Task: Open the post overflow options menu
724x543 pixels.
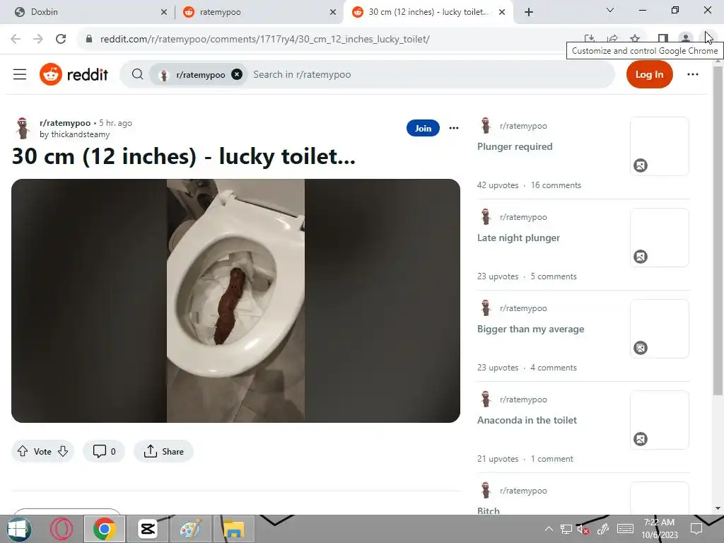Action: [454, 128]
